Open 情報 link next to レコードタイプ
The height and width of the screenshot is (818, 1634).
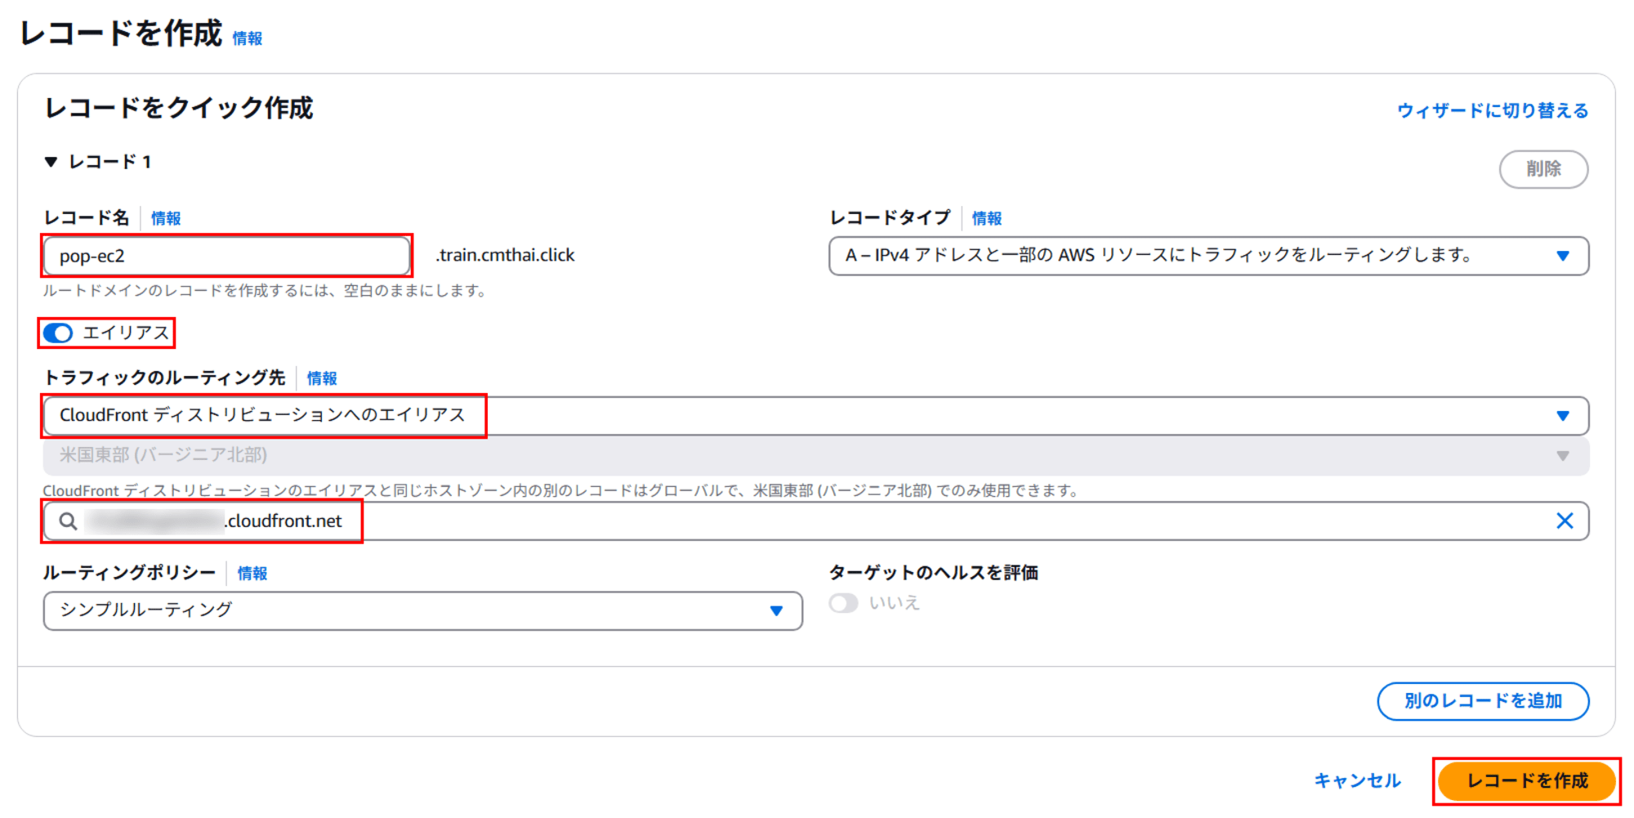pos(987,218)
